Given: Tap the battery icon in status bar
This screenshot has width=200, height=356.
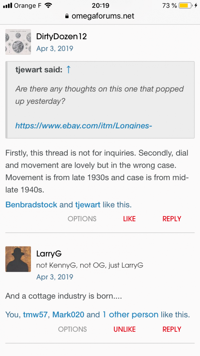Looking at the screenshot, I should tap(185, 5).
